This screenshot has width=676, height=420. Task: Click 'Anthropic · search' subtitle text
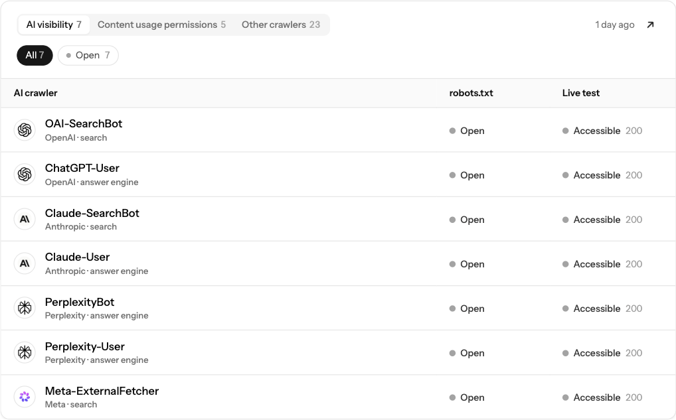click(80, 226)
